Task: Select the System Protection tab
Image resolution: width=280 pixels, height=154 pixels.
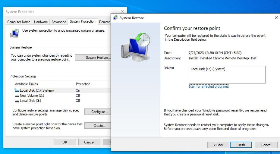Action: pos(83,22)
